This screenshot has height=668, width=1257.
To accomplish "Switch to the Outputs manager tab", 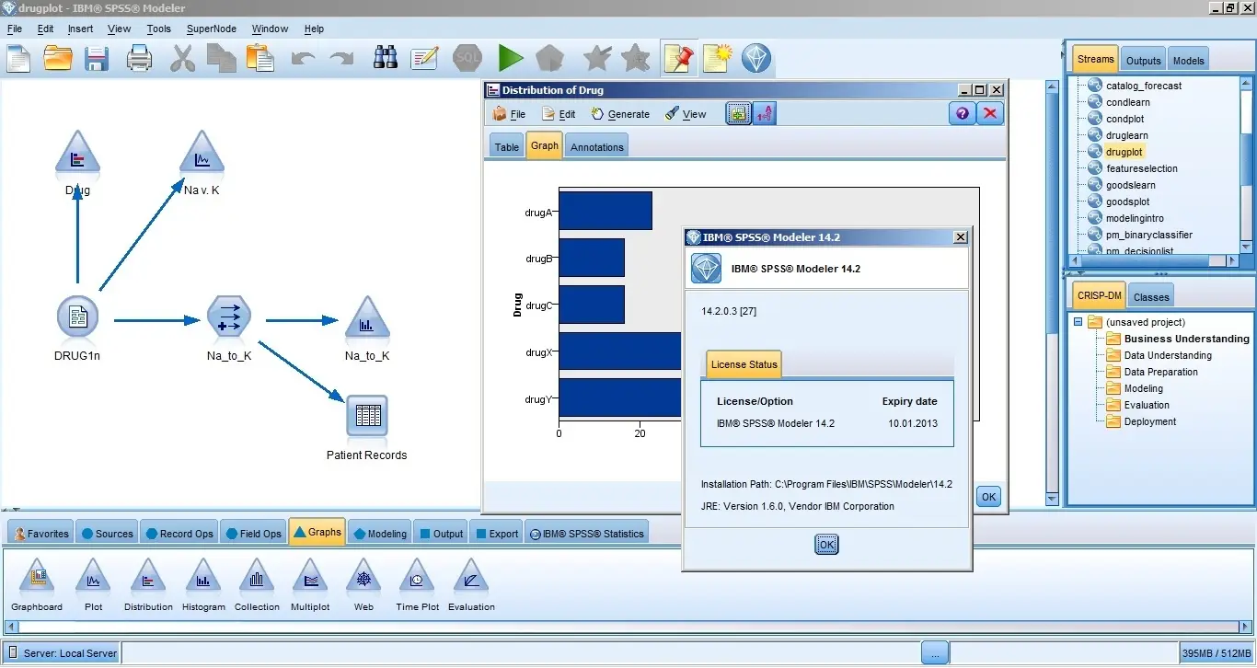I will [1144, 61].
